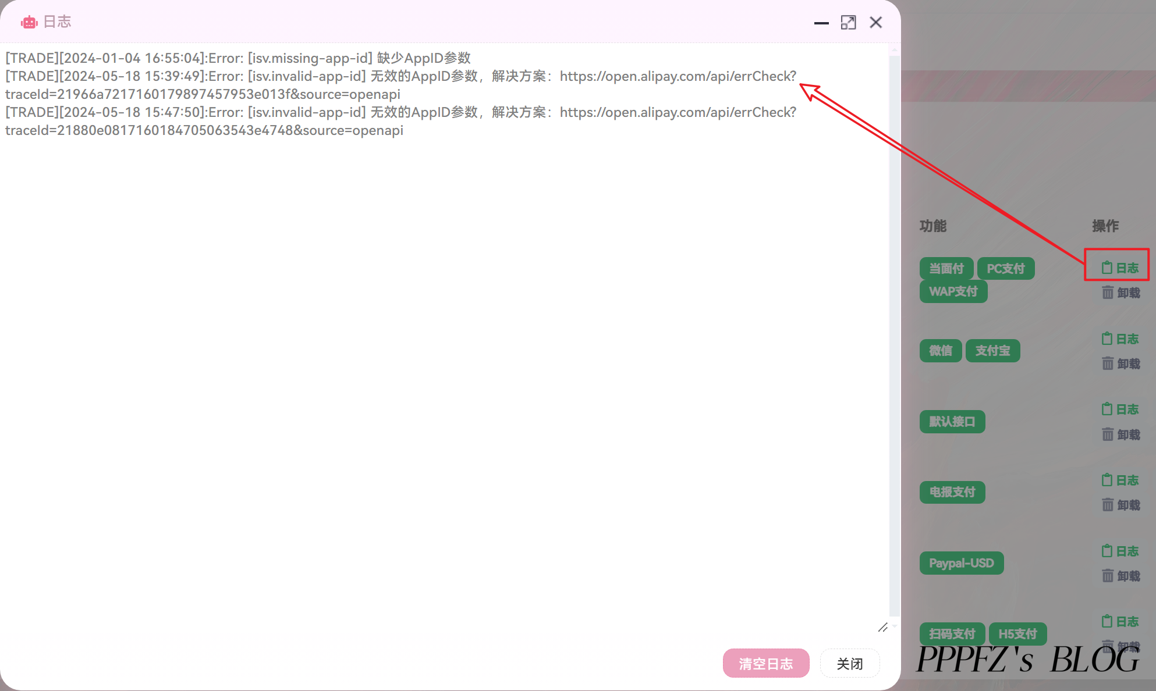The width and height of the screenshot is (1156, 691).
Task: Uninstall plugin in the 当面付 row
Action: tap(1121, 293)
